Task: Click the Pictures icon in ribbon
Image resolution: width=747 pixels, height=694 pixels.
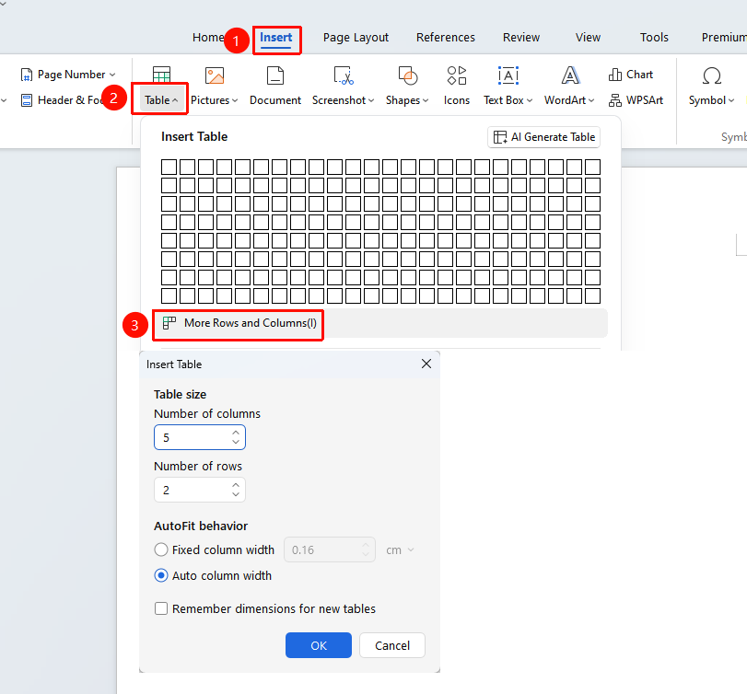Action: tap(215, 75)
